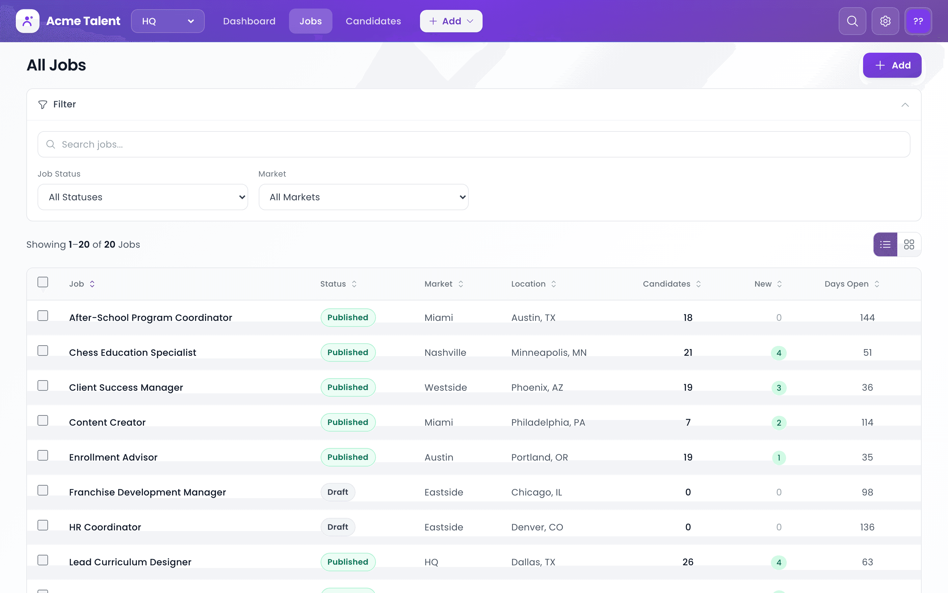This screenshot has height=593, width=948.
Task: Sort by Status column arrows
Action: pos(354,284)
